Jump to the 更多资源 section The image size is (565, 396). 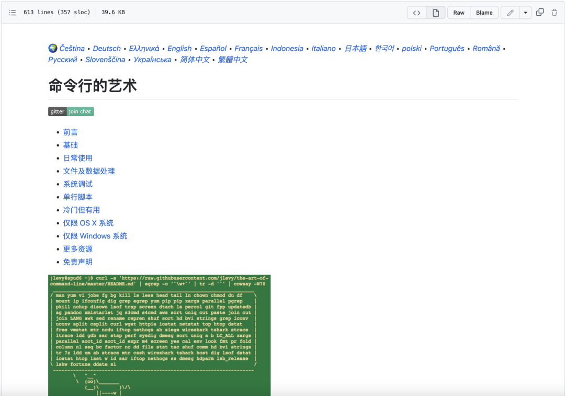[x=78, y=249]
